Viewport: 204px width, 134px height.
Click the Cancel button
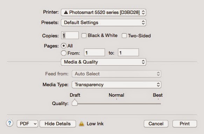[156, 124]
